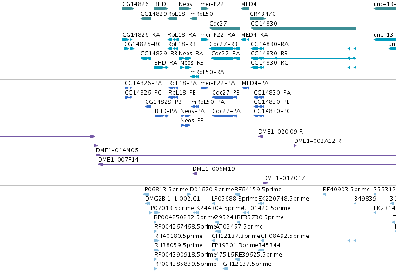Click transcript Neos-RB
Screen dimensions: 396x271
click(x=192, y=63)
